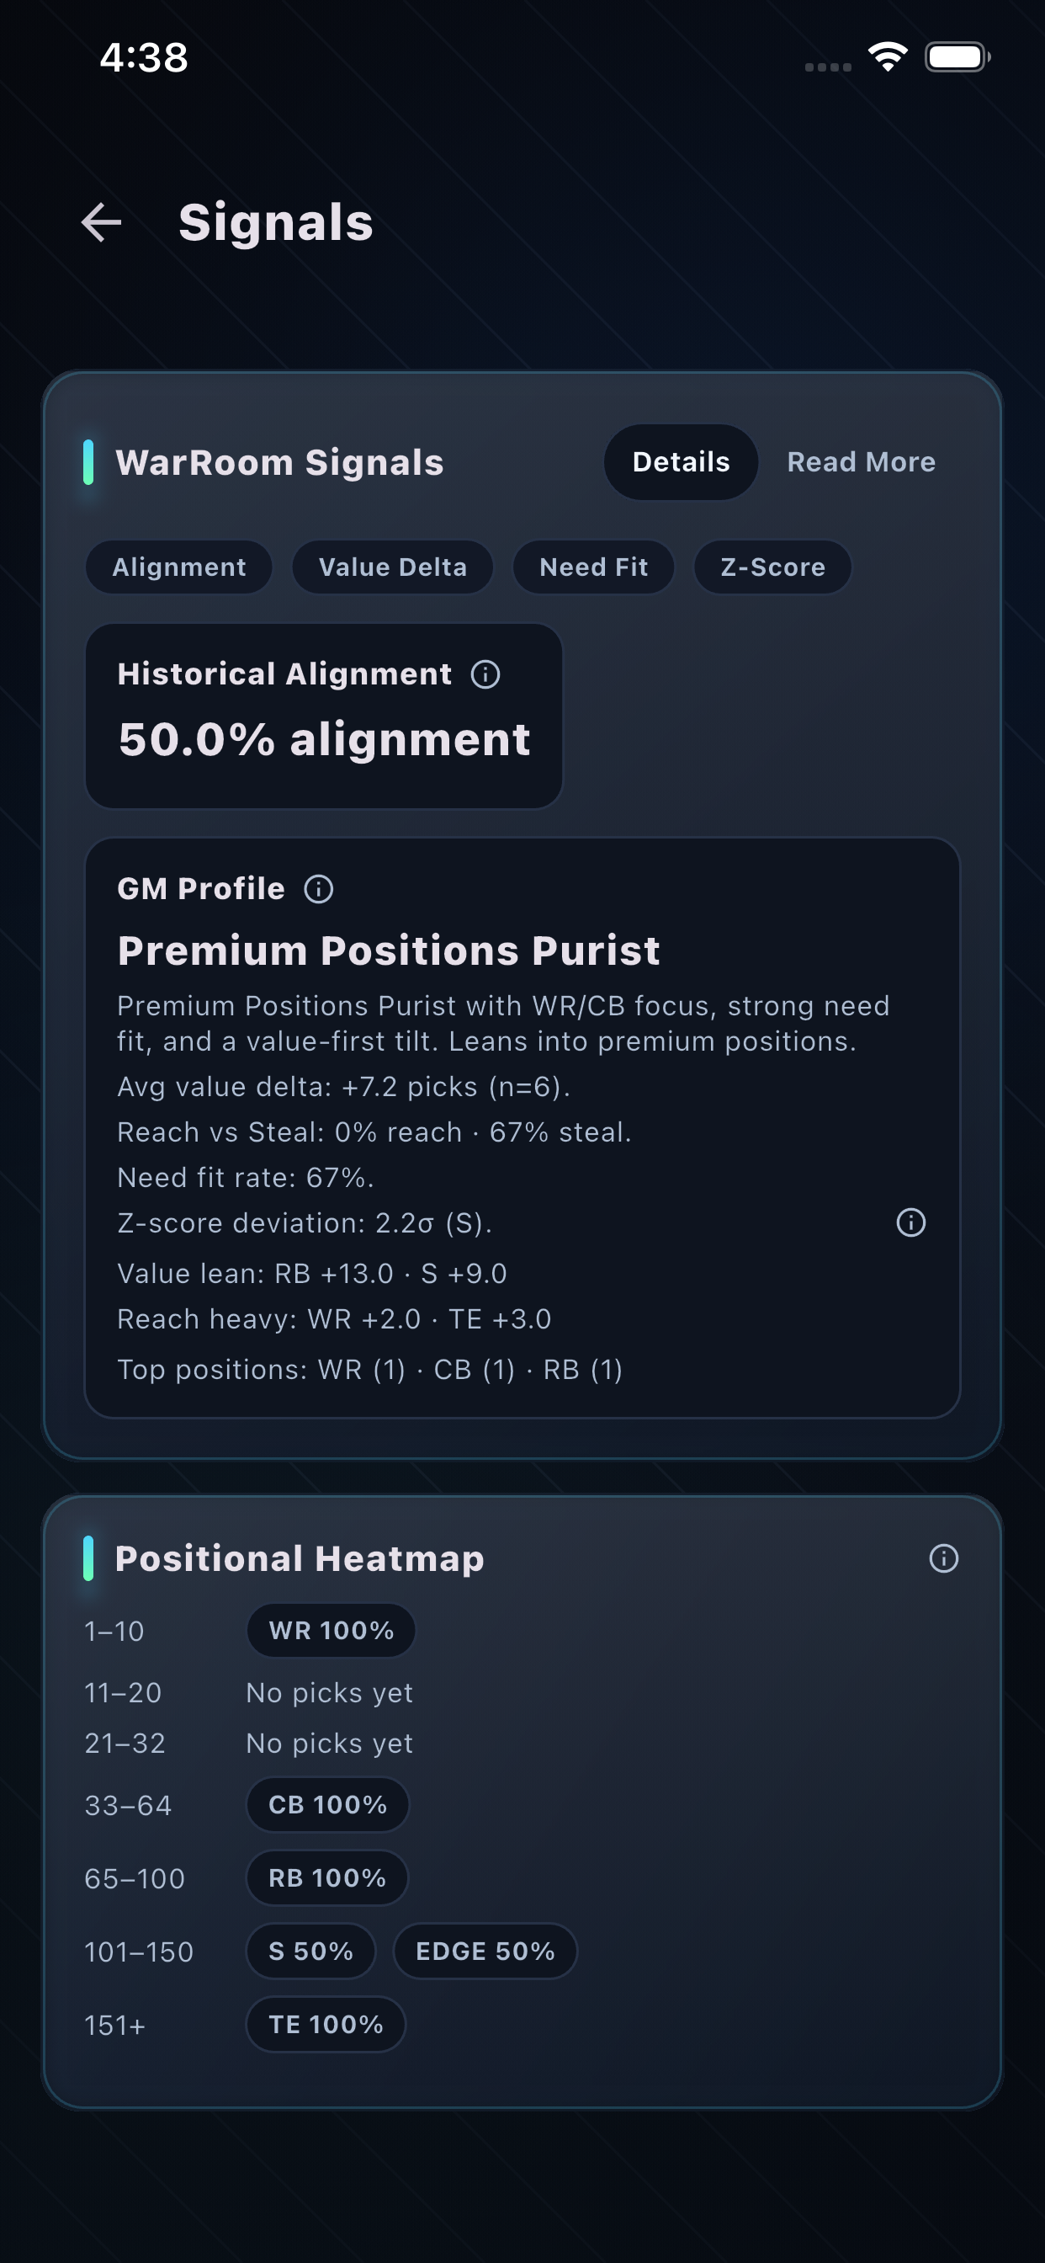Tap the Positional Heatmap info icon

tap(942, 1557)
